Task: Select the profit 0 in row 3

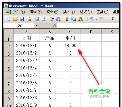Action: tap(70, 53)
